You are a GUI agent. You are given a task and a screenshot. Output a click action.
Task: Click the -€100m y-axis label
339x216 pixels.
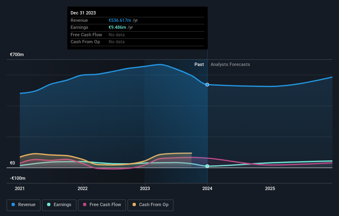point(17,178)
